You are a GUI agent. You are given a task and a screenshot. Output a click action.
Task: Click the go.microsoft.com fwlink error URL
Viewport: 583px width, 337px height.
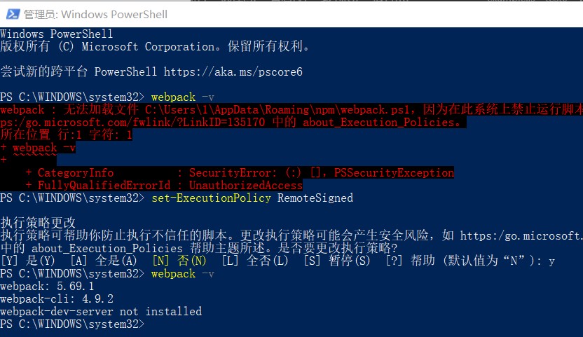click(132, 123)
